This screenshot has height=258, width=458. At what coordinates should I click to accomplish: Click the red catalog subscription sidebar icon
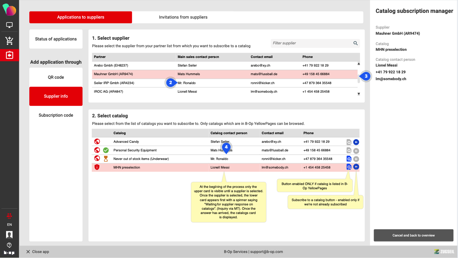(x=9, y=55)
